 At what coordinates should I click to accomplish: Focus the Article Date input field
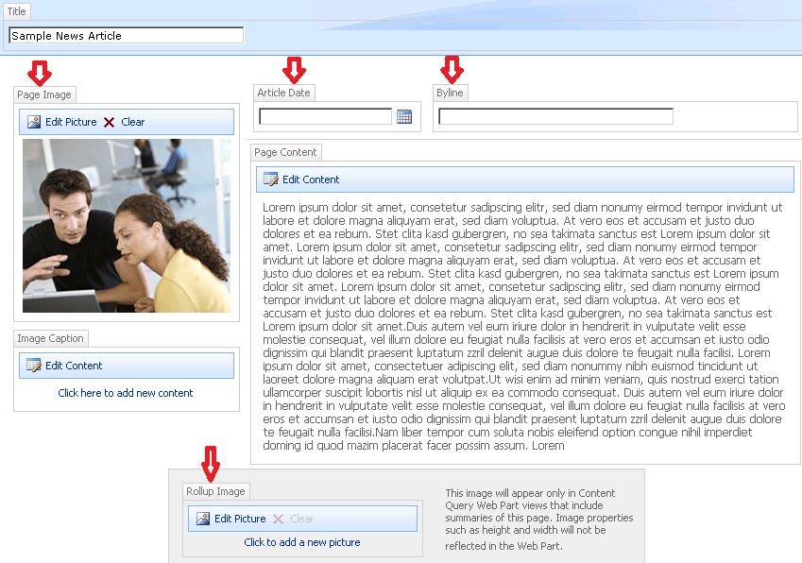point(325,116)
